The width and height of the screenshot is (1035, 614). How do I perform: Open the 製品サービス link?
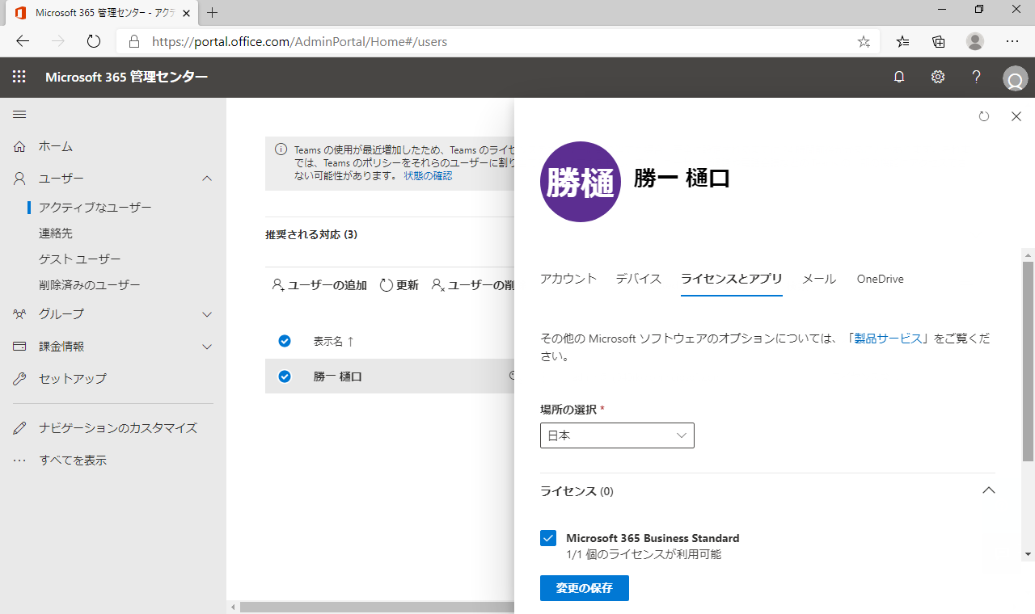[x=888, y=339]
